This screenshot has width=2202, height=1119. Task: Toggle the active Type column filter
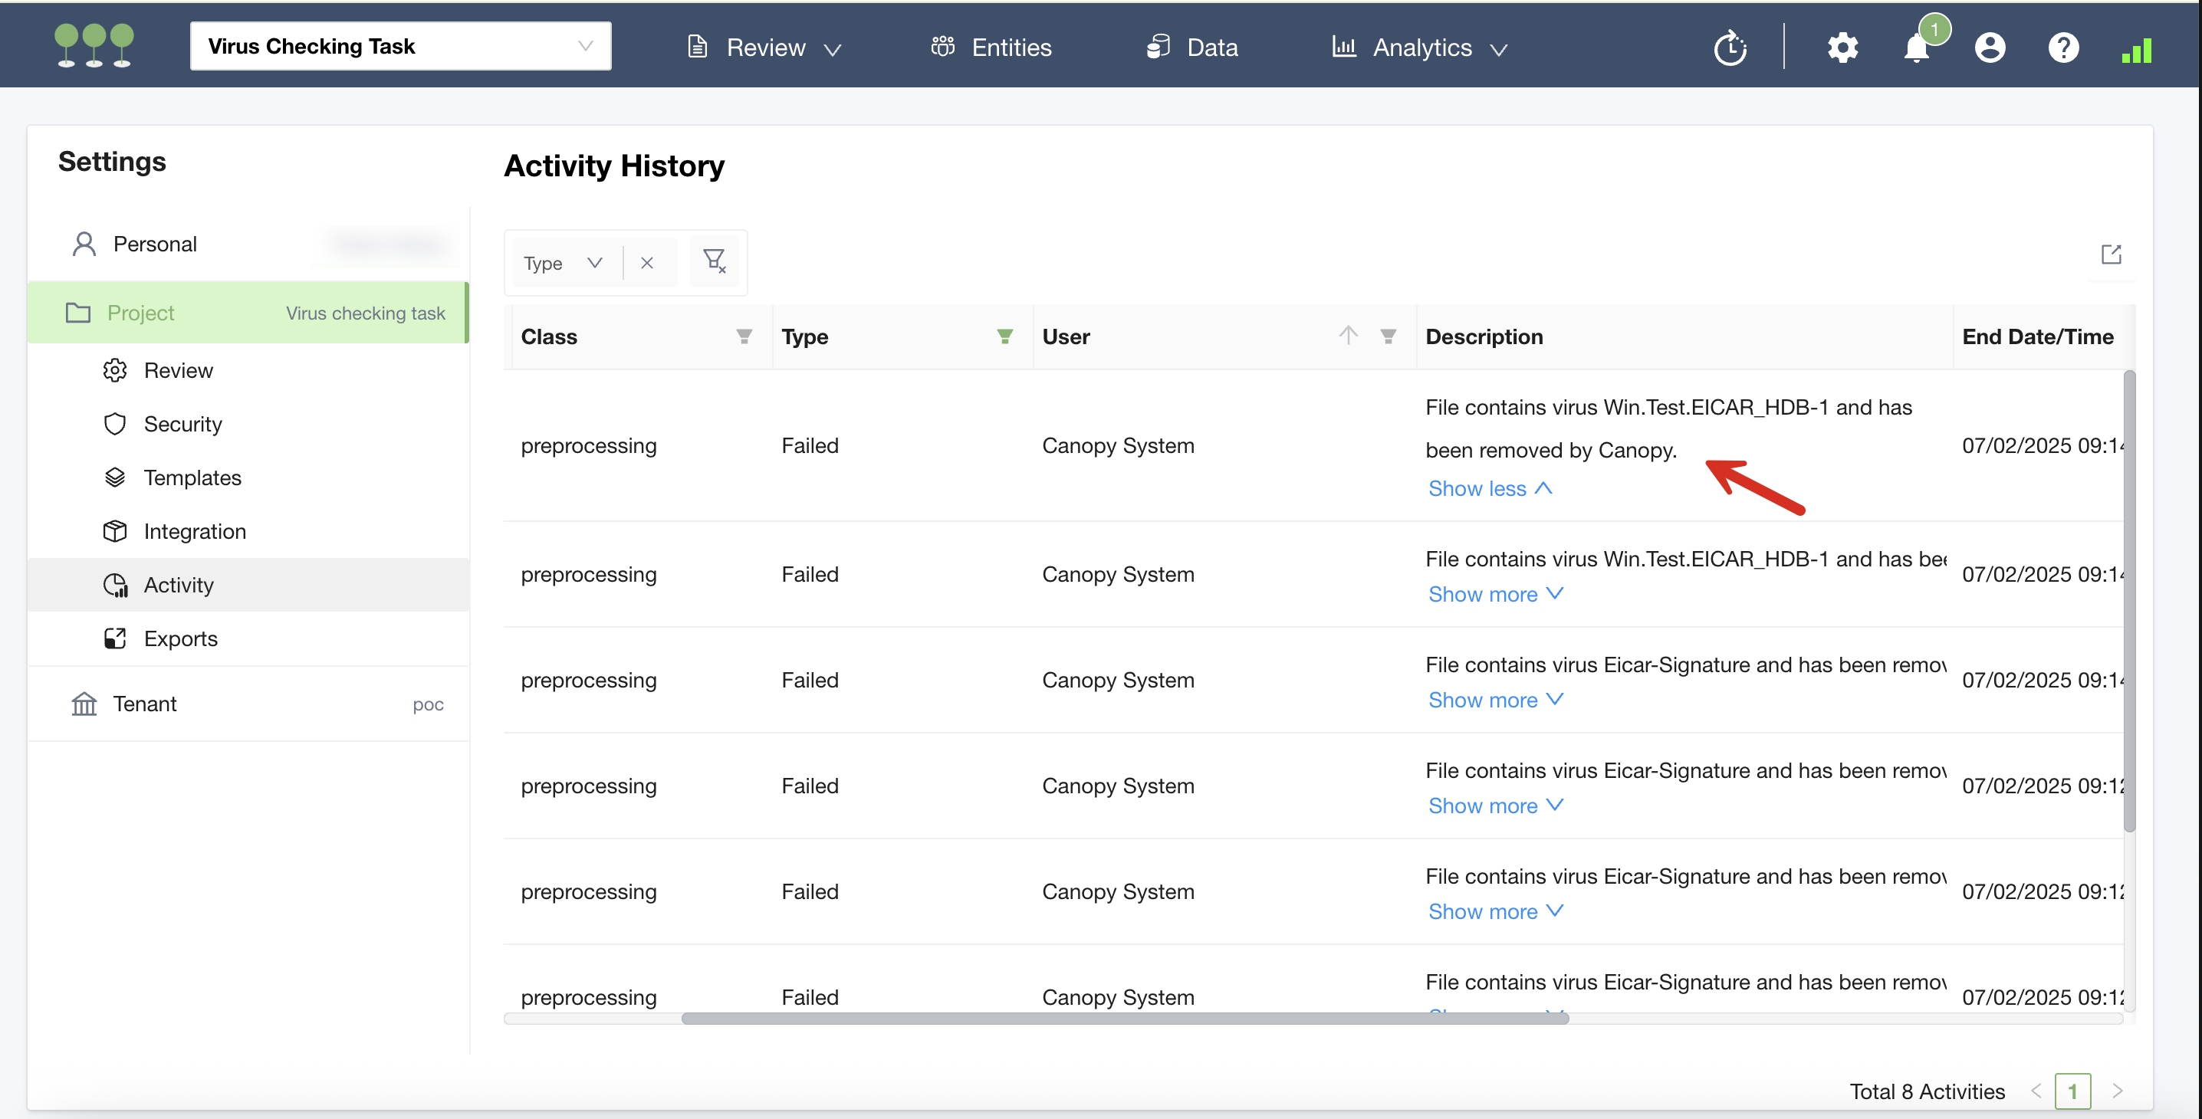(x=1004, y=336)
